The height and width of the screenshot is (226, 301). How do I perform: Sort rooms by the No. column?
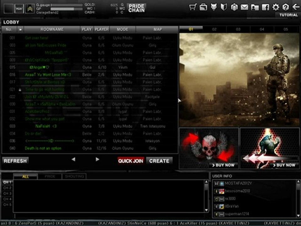[x=9, y=29]
